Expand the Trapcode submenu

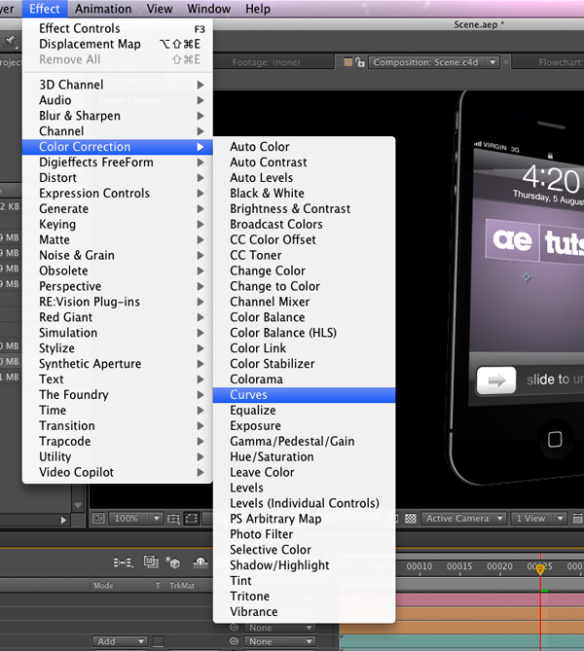[118, 442]
